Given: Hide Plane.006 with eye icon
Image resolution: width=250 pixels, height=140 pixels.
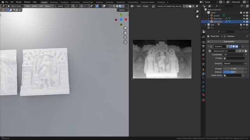Looking at the screenshot, I should (x=244, y=22).
